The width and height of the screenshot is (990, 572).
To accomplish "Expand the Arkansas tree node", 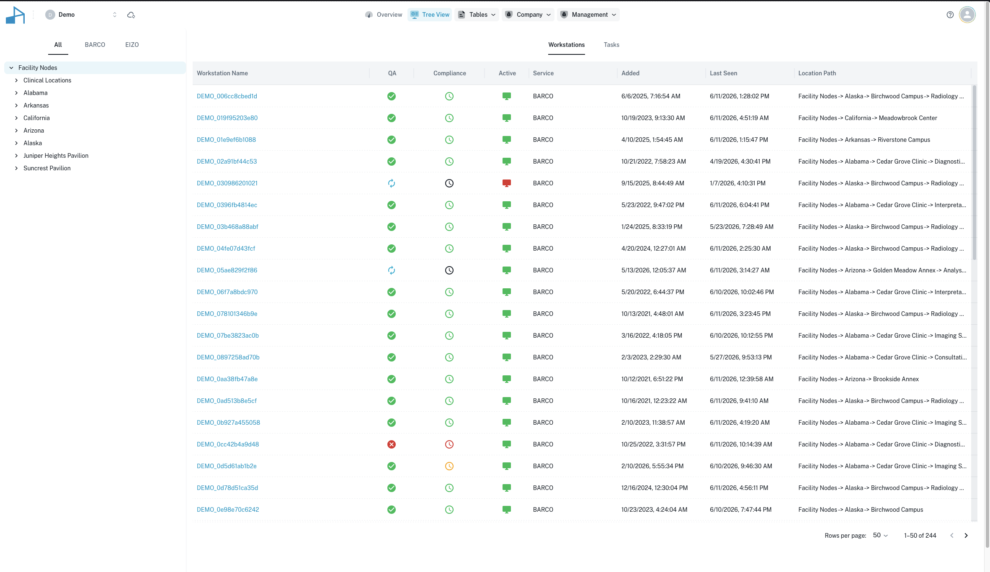I will [x=16, y=105].
